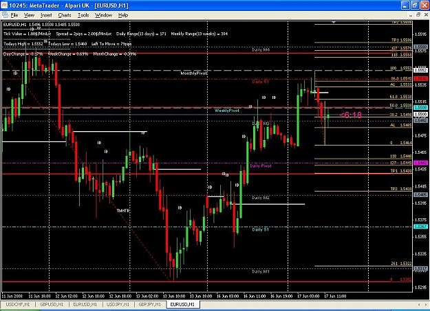Screen dimensions: 430x311
Task: Click the 1.5295 price scale value
Action: (x=420, y=288)
